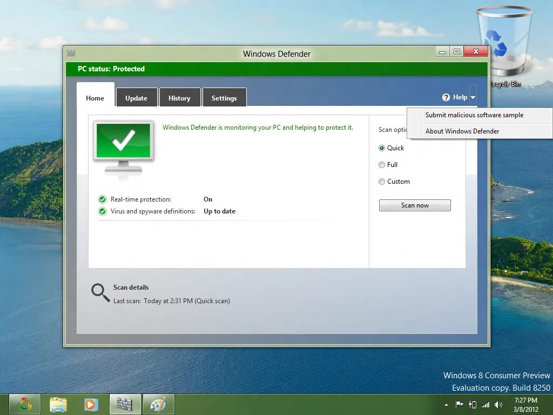Click the network signal bars tray icon

[485, 405]
